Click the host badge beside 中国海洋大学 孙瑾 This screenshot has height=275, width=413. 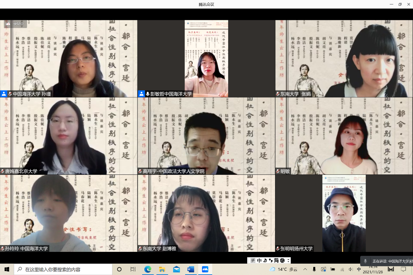point(4,94)
